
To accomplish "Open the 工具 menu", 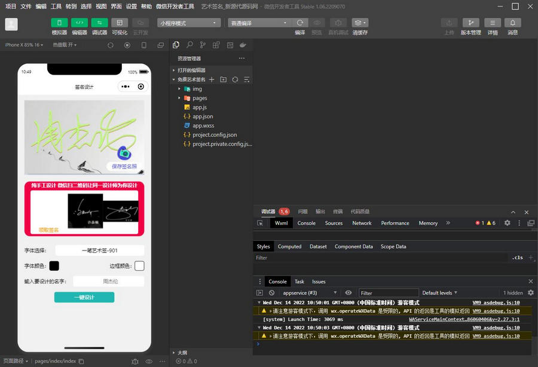I will 56,6.
